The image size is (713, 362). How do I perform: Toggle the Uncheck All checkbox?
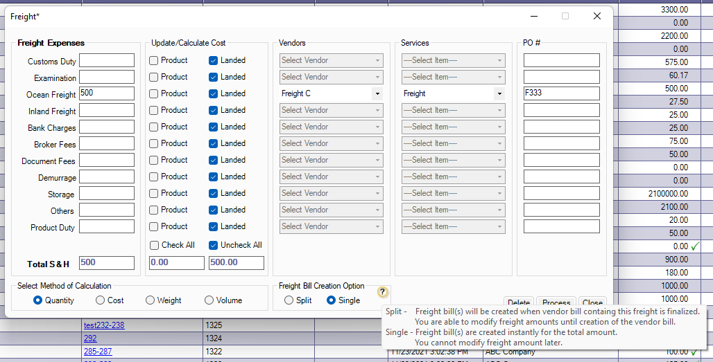(214, 245)
